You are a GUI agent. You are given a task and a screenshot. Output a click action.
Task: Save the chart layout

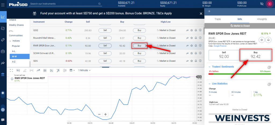pyautogui.click(x=52, y=71)
